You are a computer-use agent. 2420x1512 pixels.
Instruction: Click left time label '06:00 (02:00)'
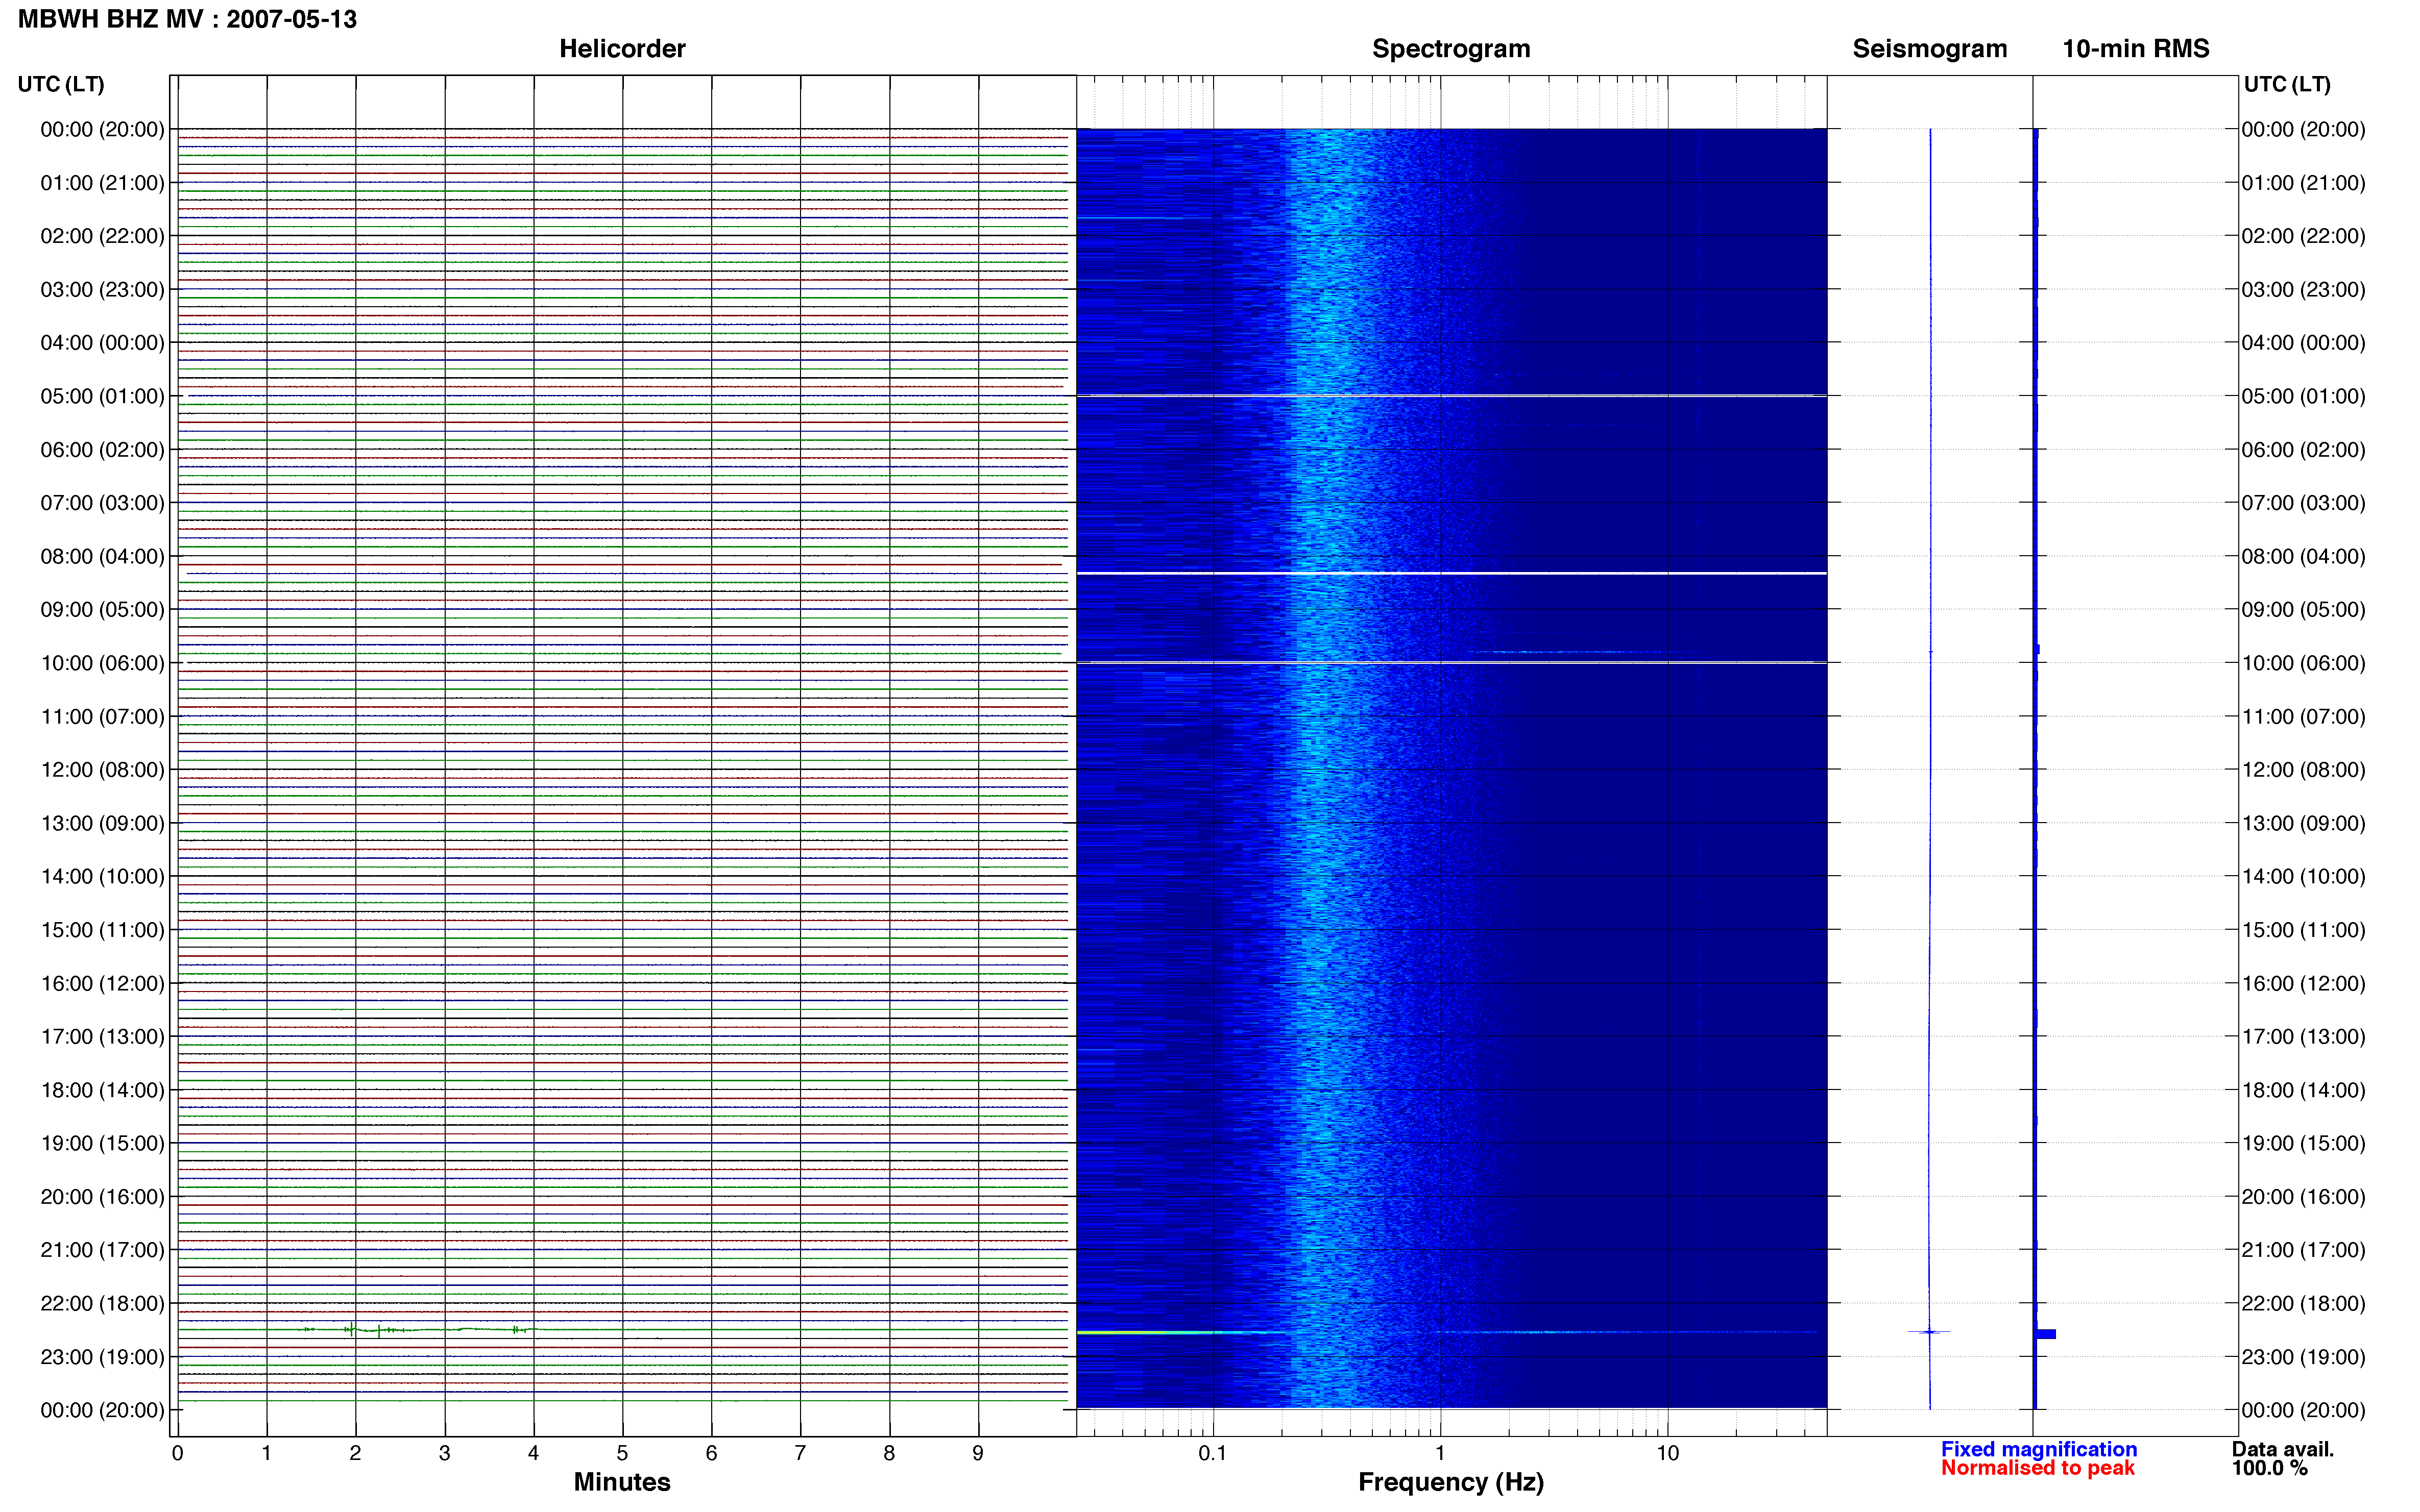click(102, 450)
